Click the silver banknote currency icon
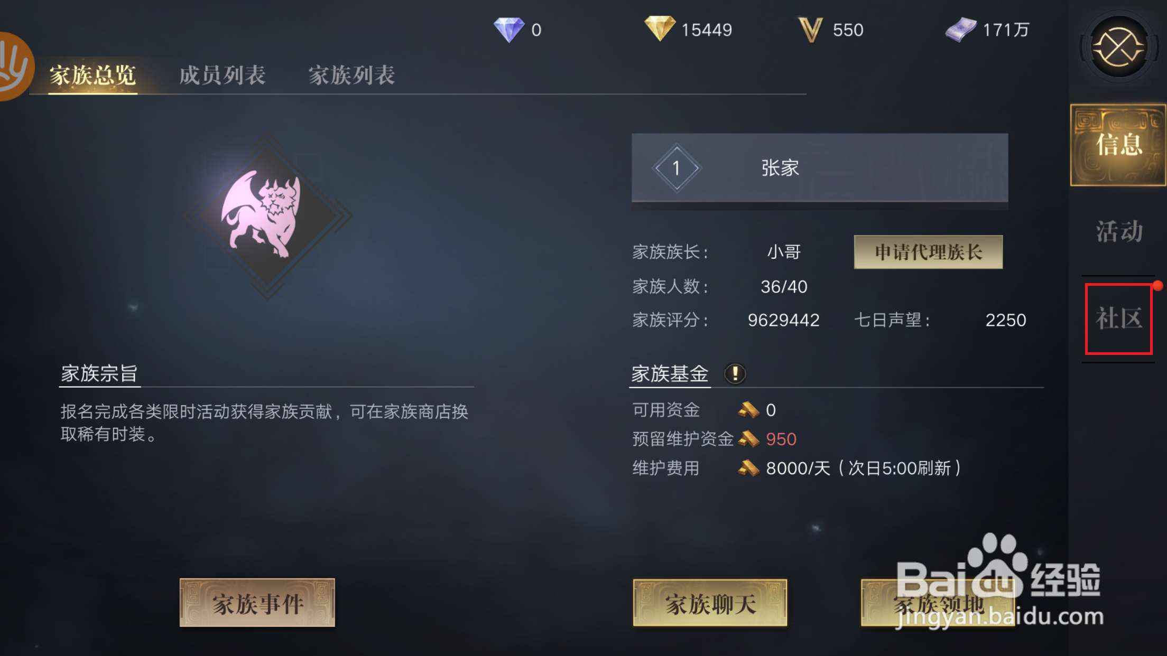The width and height of the screenshot is (1167, 656). pyautogui.click(x=961, y=30)
